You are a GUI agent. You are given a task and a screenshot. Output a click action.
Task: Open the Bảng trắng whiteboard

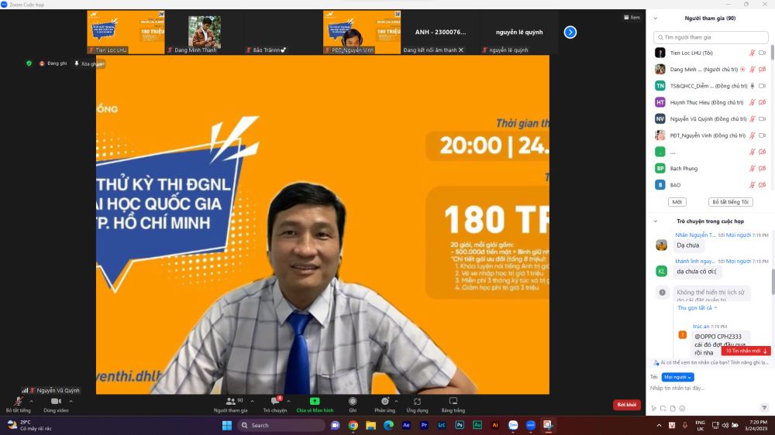453,401
